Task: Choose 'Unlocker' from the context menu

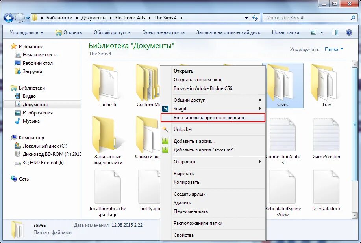Action: point(213,129)
